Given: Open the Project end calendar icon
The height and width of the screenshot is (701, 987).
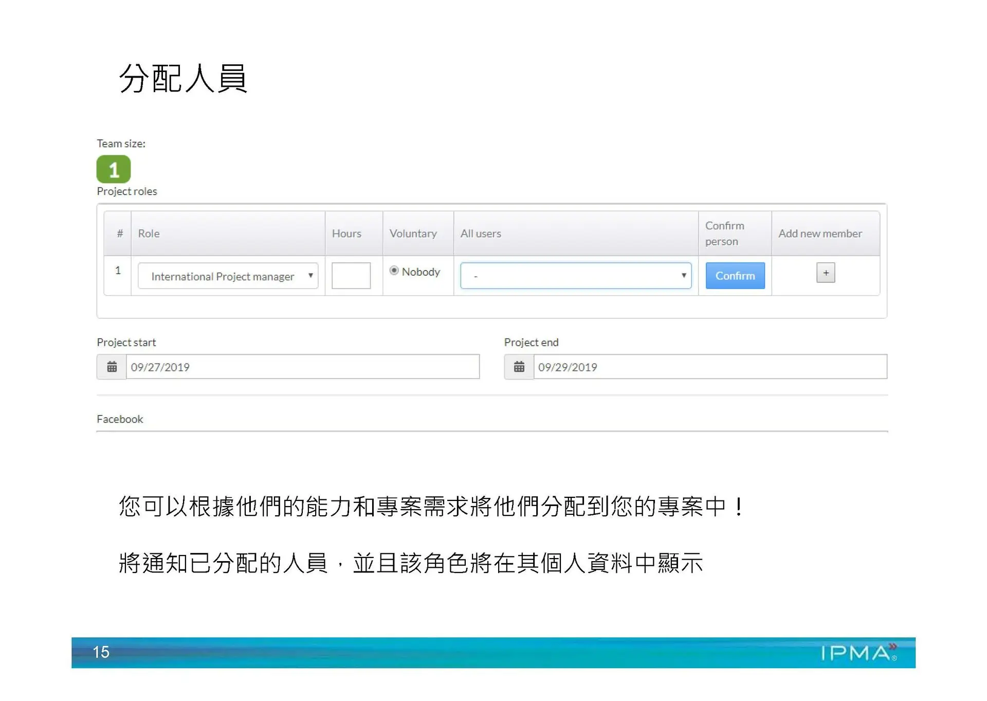Looking at the screenshot, I should tap(519, 367).
